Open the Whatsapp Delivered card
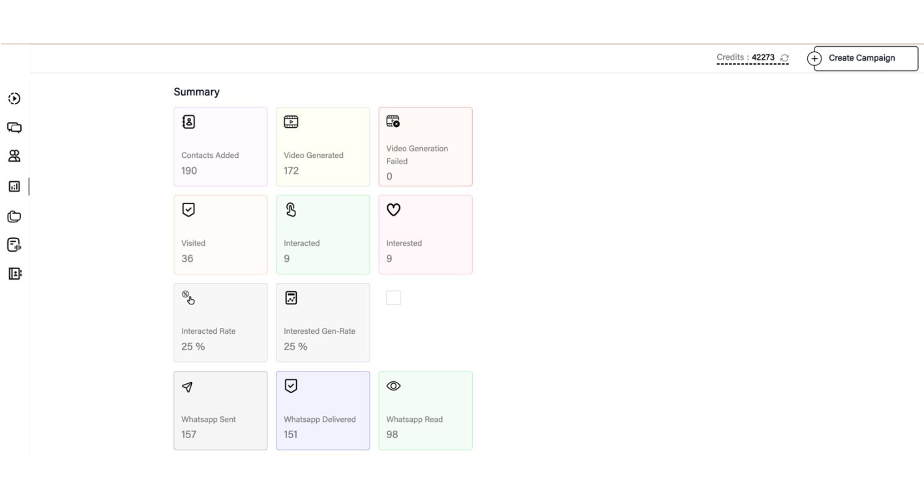The image size is (924, 498). (323, 411)
